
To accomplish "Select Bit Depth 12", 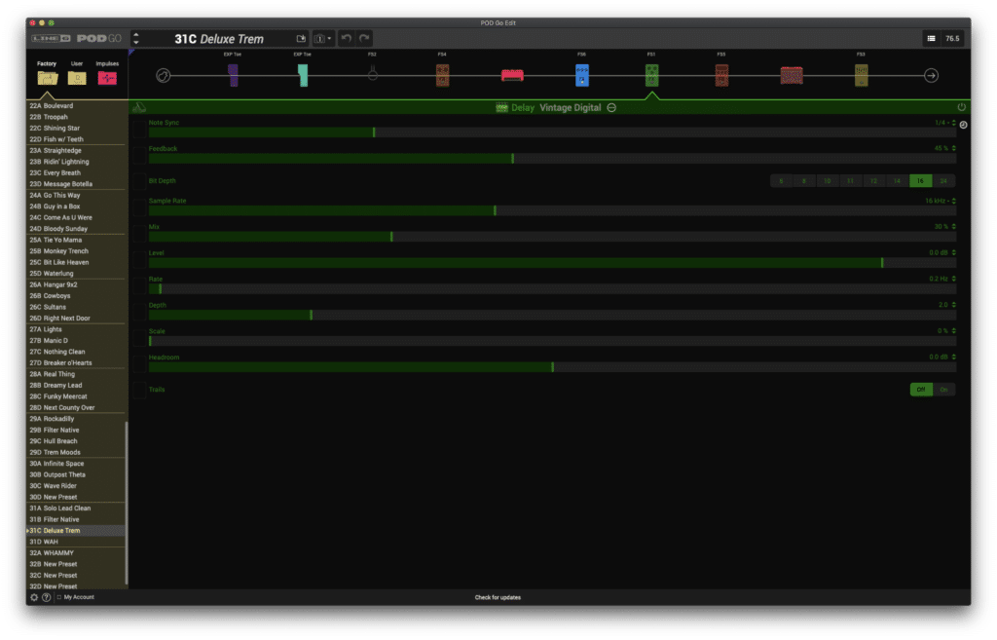I will [873, 180].
